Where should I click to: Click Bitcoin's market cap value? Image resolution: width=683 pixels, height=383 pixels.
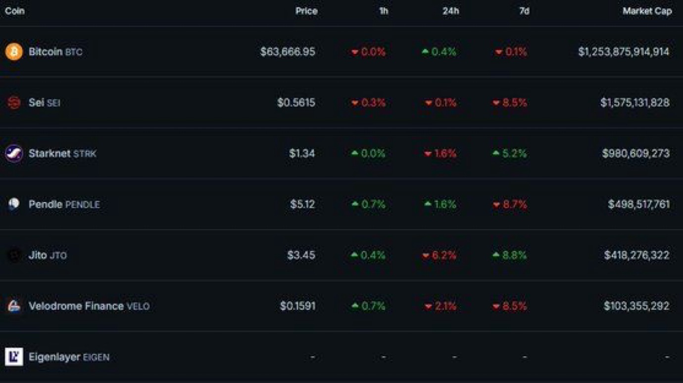click(x=624, y=52)
